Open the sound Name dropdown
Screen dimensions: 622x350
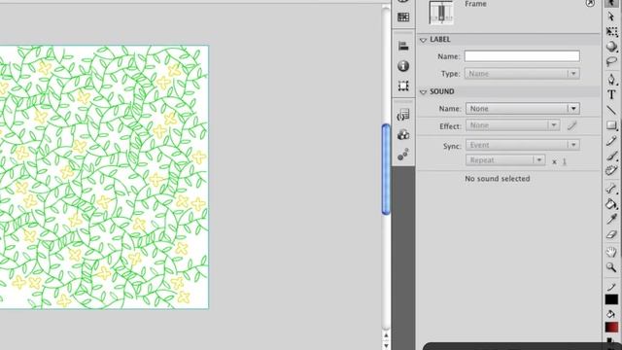click(x=523, y=108)
